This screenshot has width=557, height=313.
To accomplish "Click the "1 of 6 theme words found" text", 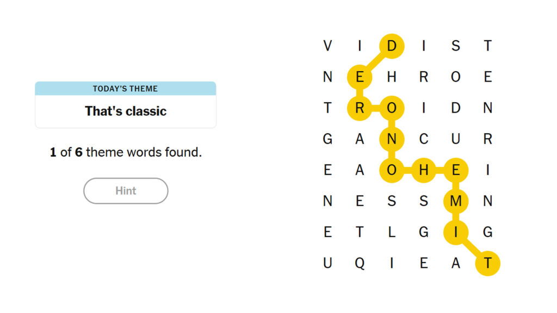I will coord(126,152).
